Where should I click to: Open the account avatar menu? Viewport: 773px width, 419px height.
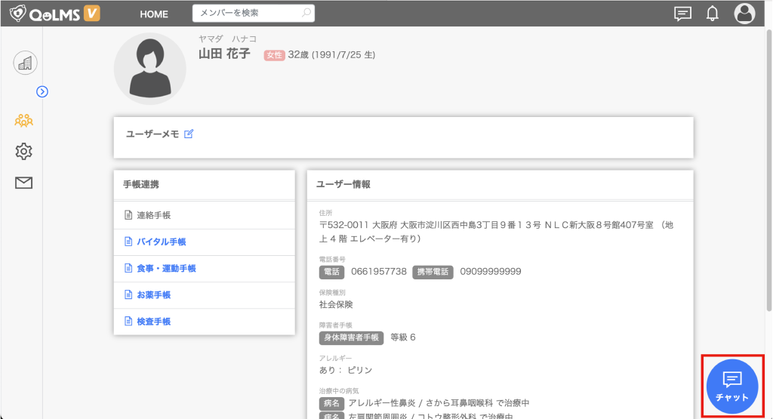[744, 14]
